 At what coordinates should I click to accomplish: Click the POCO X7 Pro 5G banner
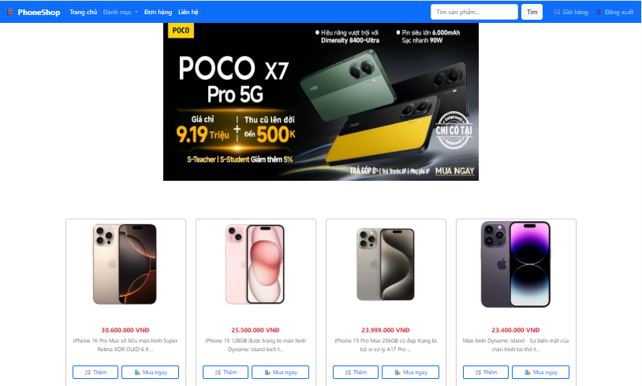click(321, 102)
